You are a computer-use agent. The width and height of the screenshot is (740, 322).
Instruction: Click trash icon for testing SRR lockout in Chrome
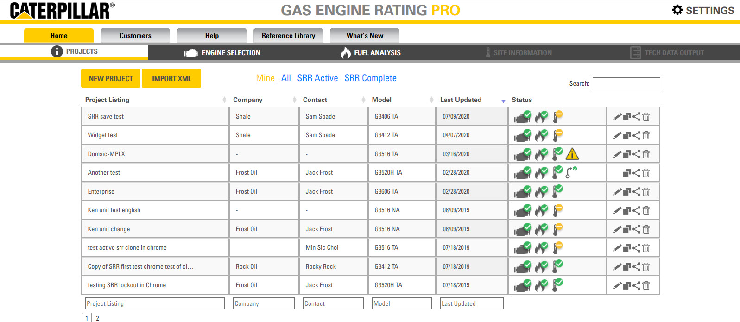[646, 285]
